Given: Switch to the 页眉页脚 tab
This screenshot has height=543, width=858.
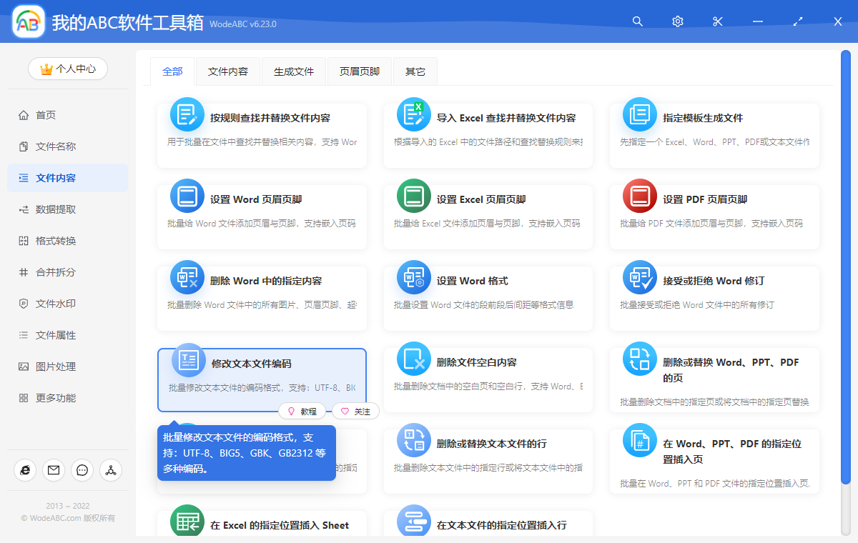Looking at the screenshot, I should coord(359,71).
